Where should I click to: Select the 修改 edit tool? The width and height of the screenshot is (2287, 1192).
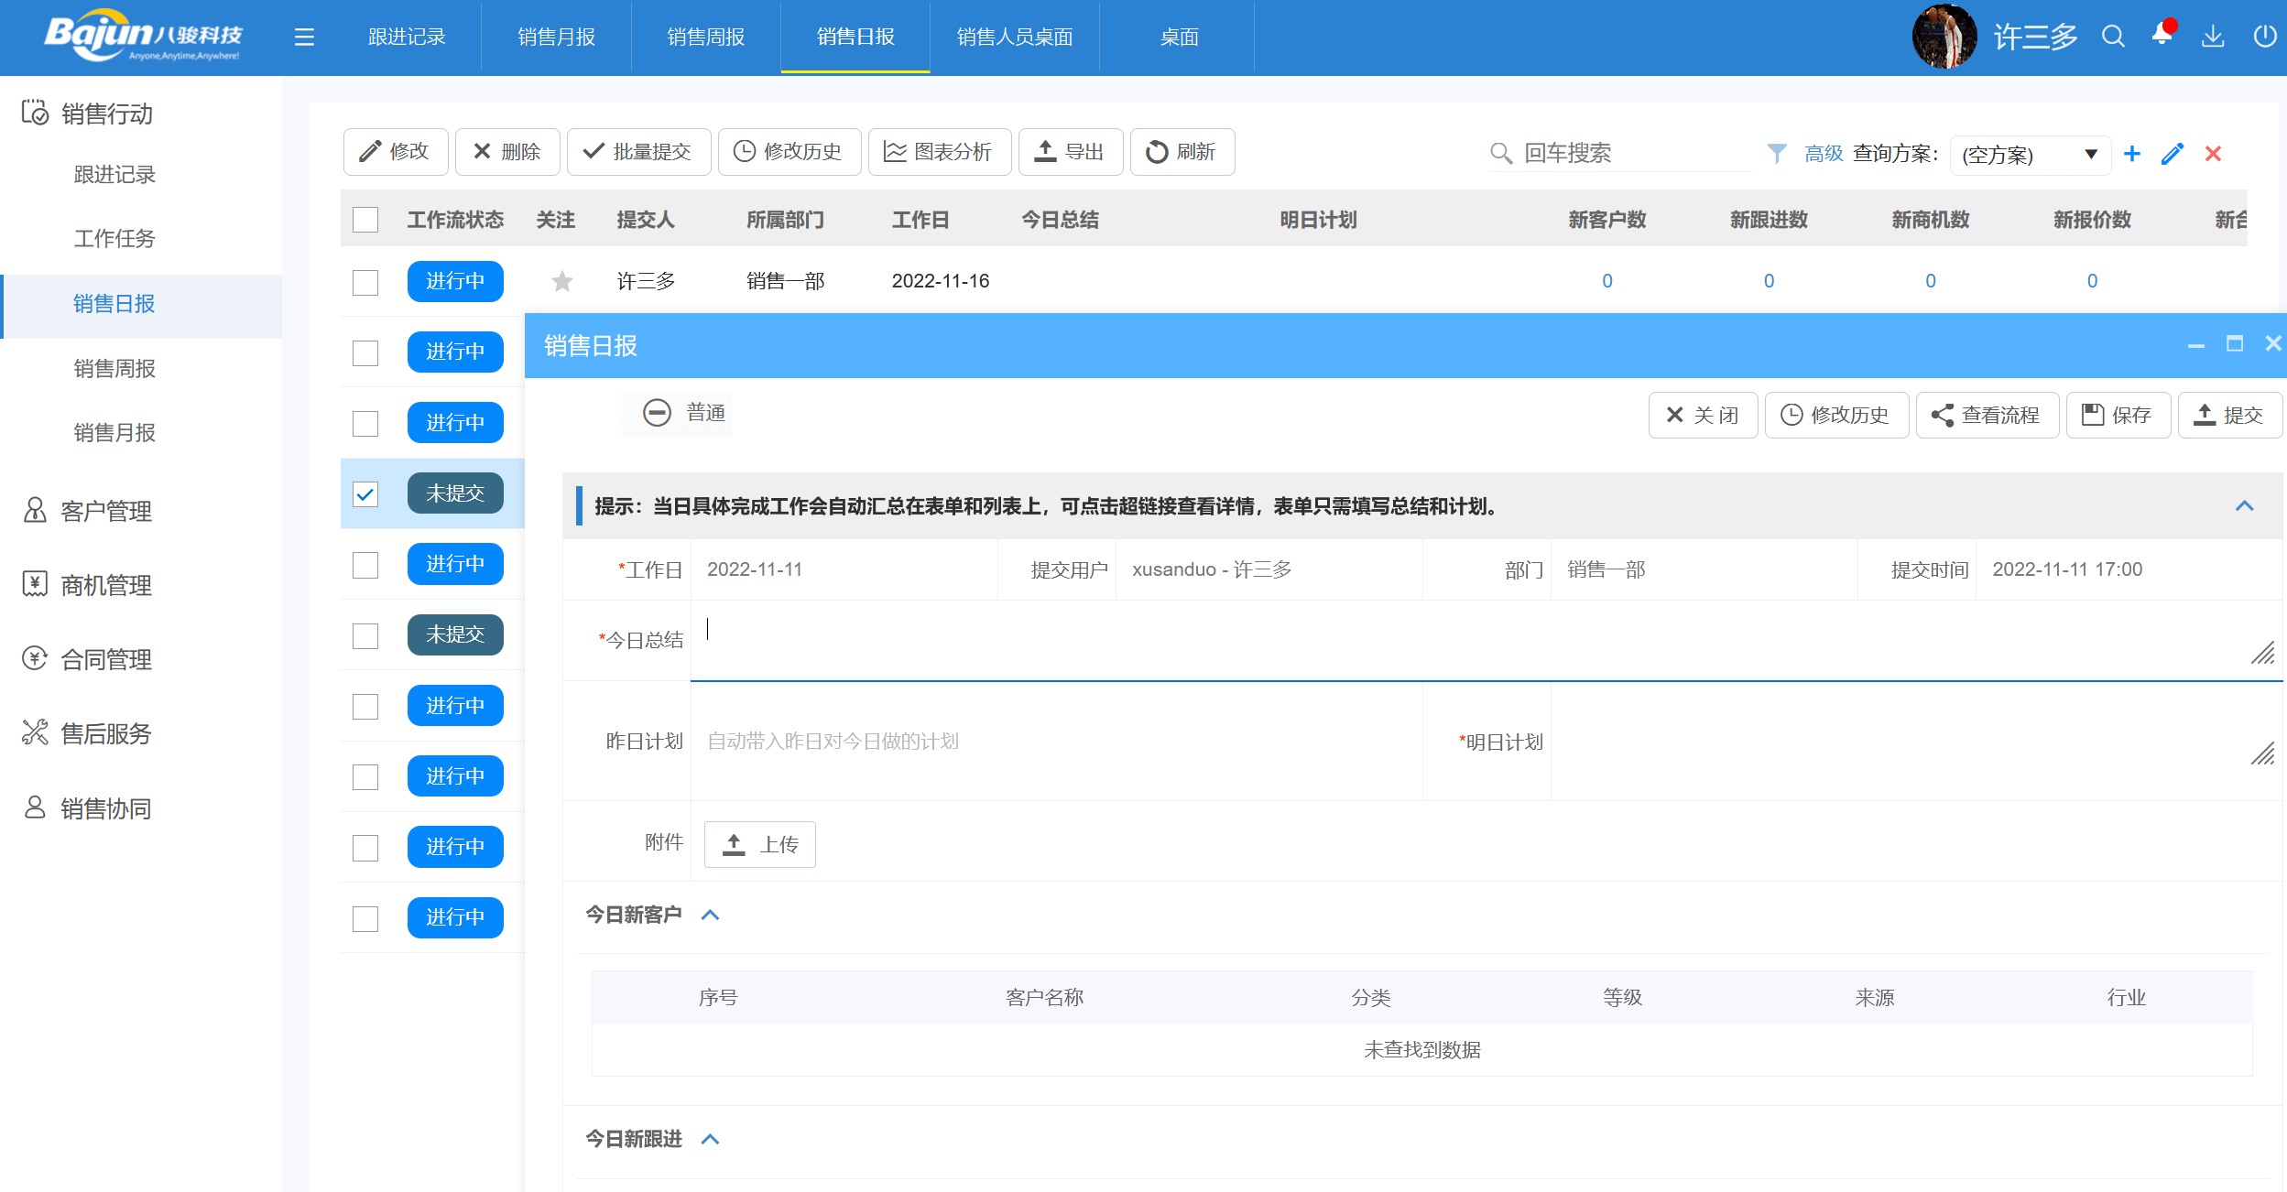[x=395, y=152]
